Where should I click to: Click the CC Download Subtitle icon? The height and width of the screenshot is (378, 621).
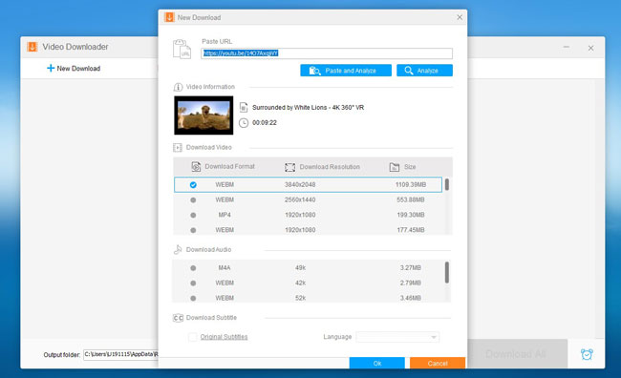(178, 318)
